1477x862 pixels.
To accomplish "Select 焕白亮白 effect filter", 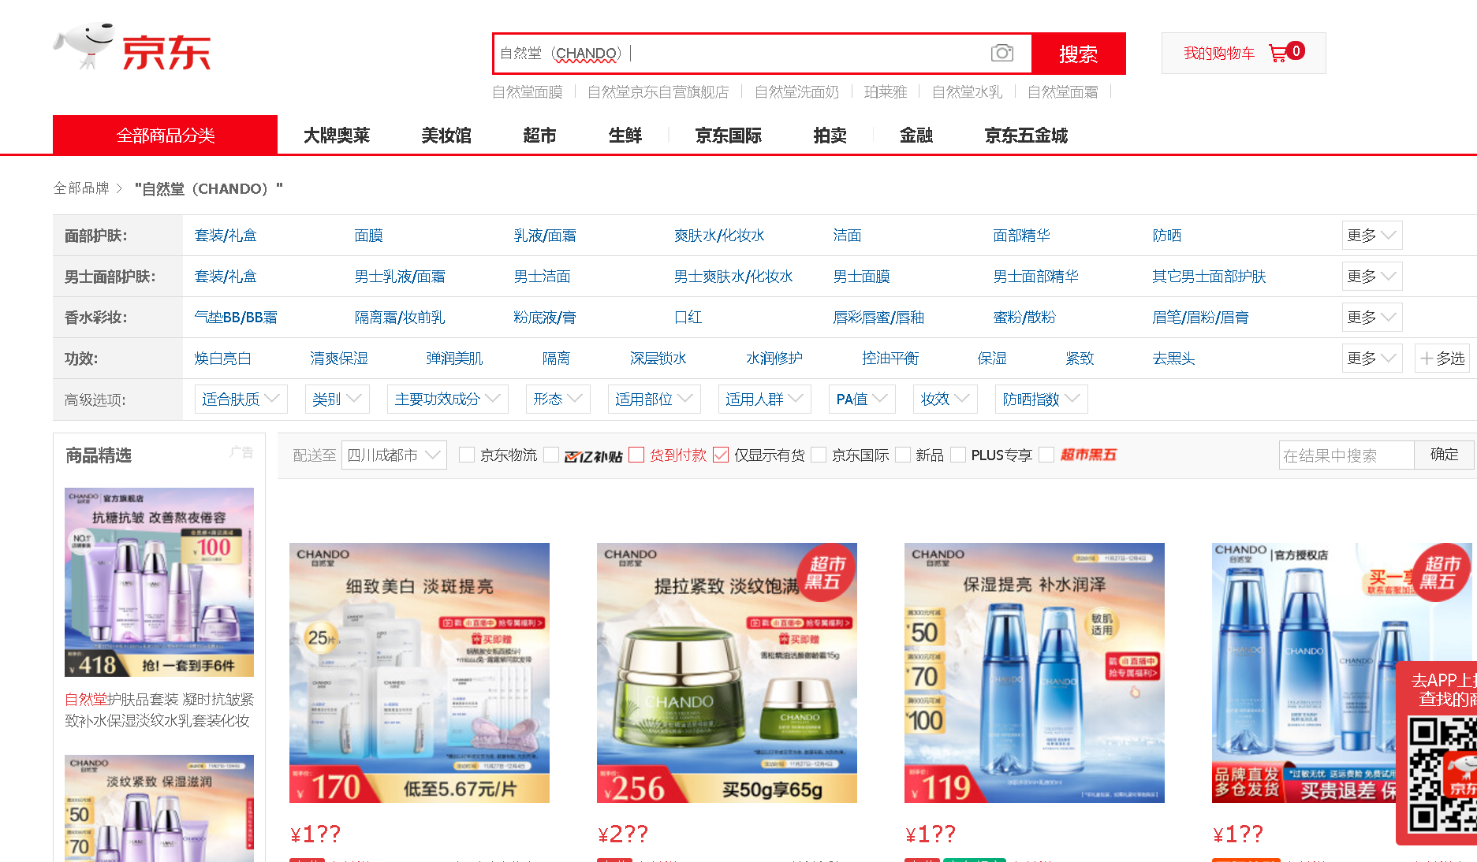I will (222, 359).
